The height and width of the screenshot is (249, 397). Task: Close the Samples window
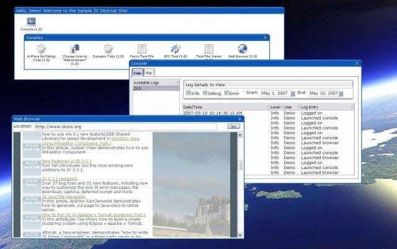(265, 37)
